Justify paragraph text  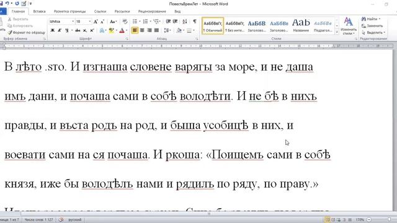156,30
